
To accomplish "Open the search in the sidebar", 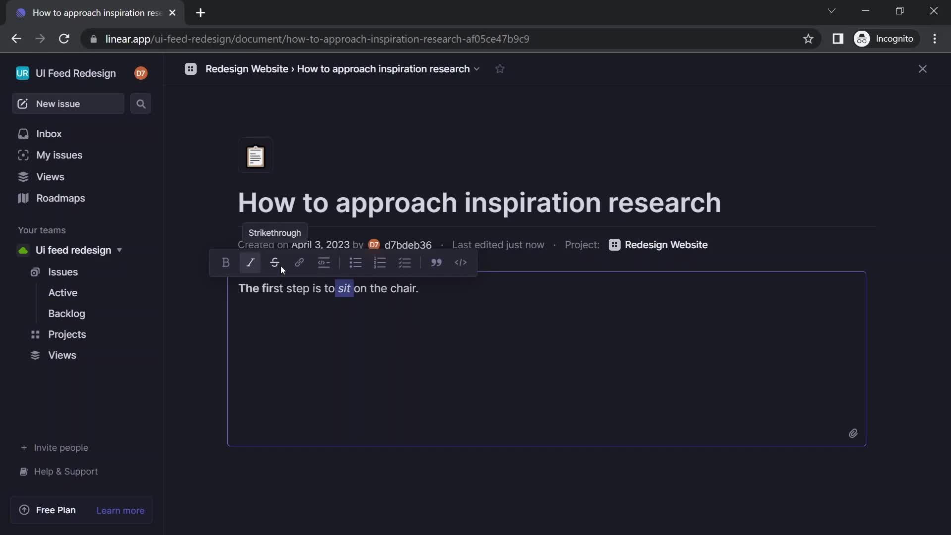I will tap(141, 104).
